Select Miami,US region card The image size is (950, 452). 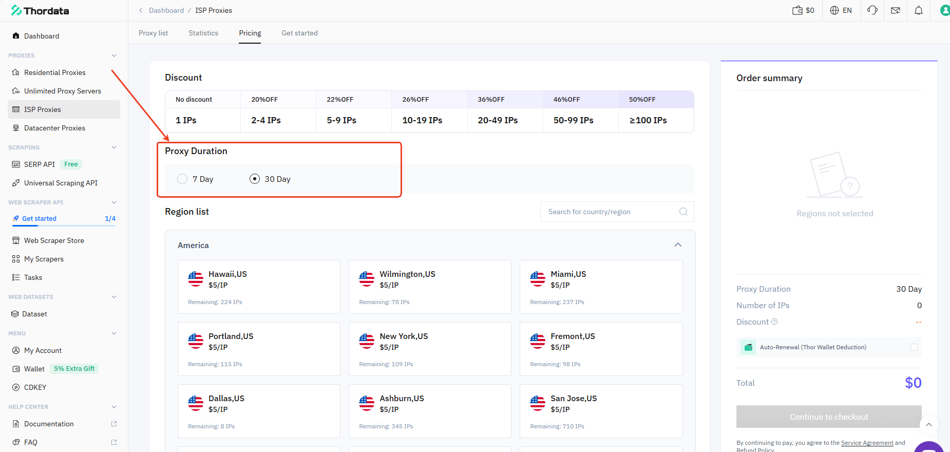[601, 287]
